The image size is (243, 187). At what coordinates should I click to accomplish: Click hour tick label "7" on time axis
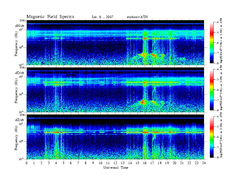79,163
